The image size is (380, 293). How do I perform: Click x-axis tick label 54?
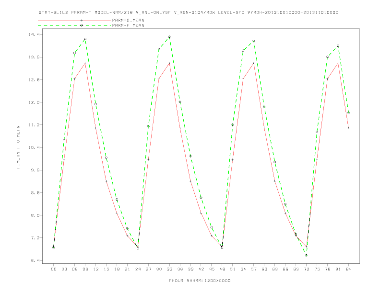(243, 269)
